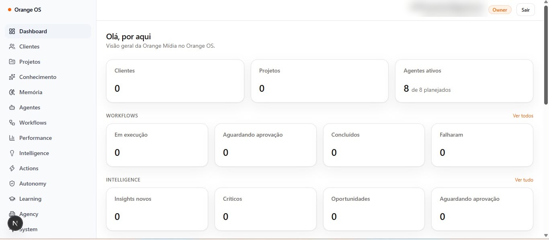Click the Owner role badge
Viewport: 549px width, 240px height.
500,10
